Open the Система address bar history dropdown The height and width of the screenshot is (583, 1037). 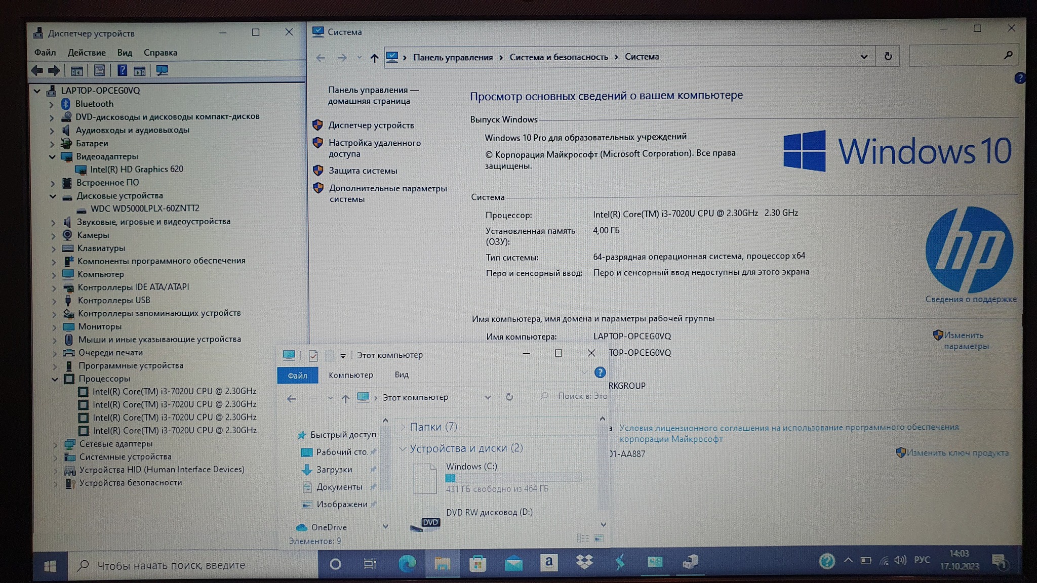864,57
